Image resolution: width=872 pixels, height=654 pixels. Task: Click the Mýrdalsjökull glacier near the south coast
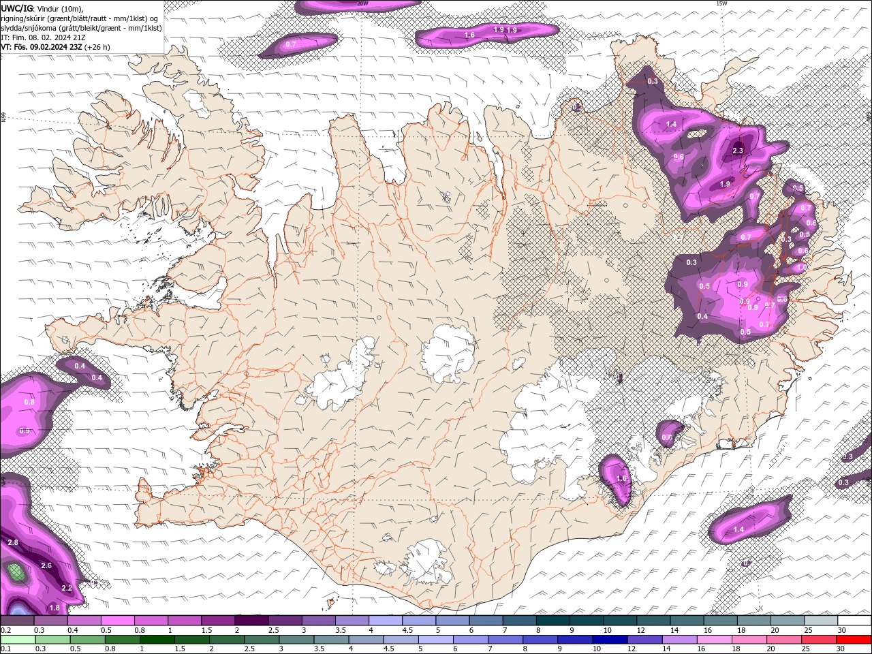click(426, 562)
